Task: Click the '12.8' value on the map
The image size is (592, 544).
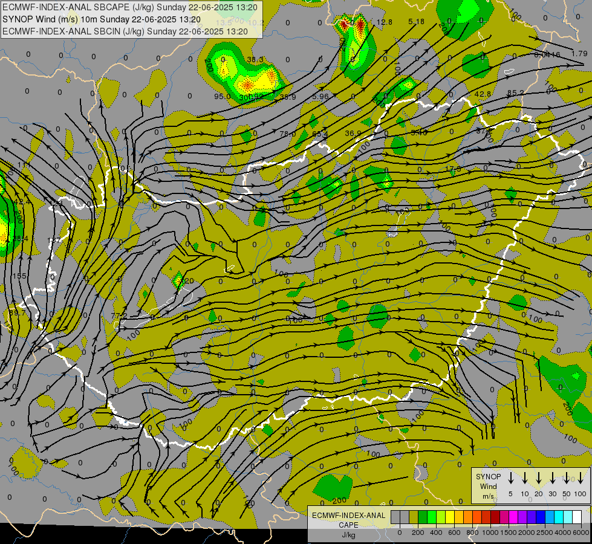Action: [385, 22]
